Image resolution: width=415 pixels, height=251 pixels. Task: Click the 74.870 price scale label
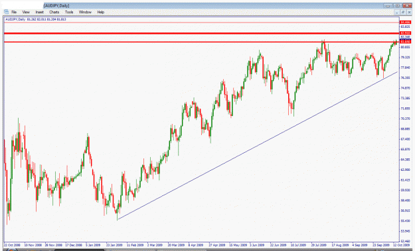click(405, 88)
